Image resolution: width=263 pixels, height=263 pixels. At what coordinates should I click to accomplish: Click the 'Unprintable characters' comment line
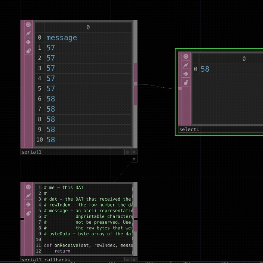pos(88,217)
